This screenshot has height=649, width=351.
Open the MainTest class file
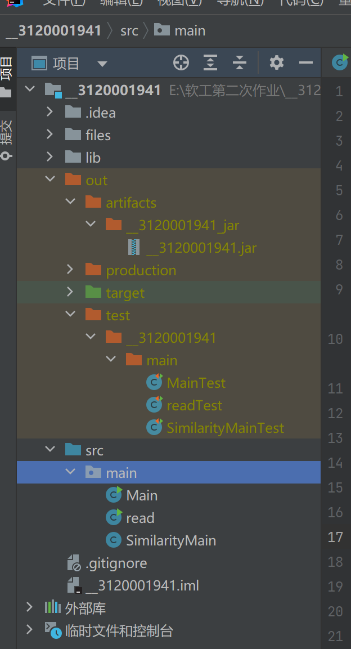pyautogui.click(x=196, y=383)
